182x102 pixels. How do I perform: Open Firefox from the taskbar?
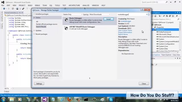click(x=69, y=99)
